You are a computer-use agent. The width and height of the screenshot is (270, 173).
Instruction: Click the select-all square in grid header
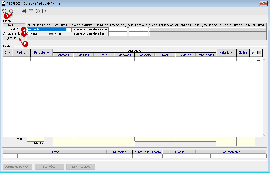coord(259,52)
